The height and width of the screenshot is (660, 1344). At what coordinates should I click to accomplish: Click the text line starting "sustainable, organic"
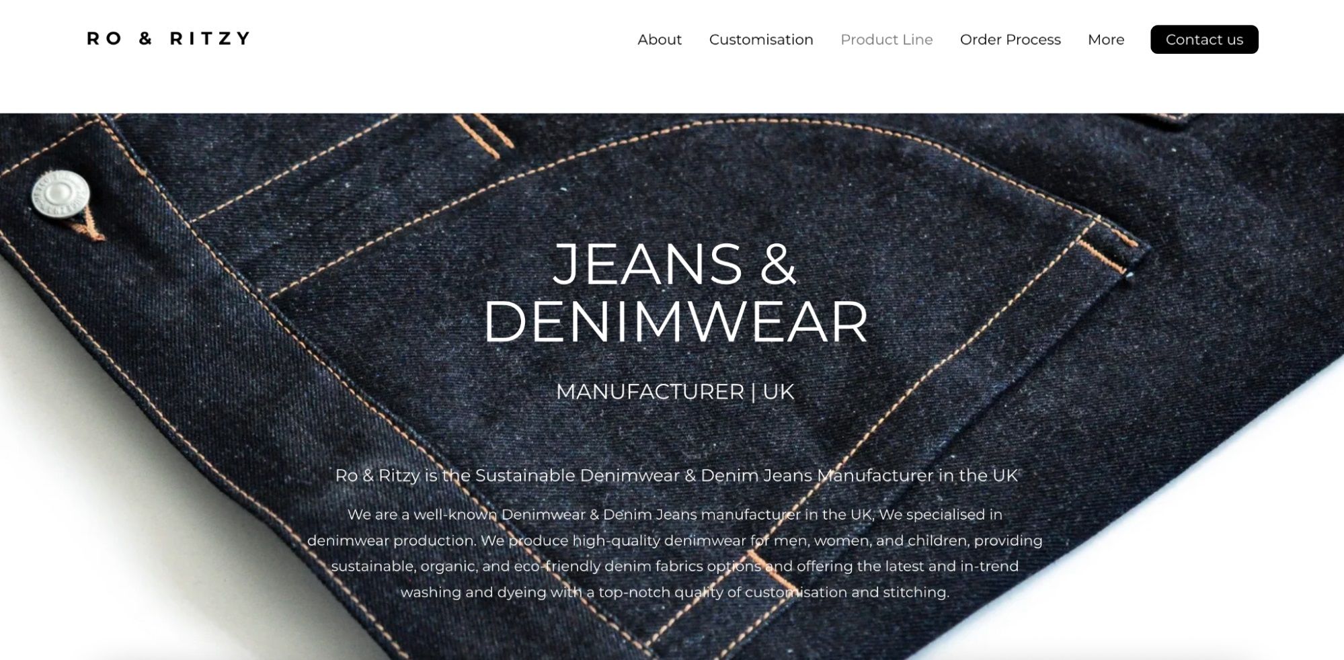[675, 567]
